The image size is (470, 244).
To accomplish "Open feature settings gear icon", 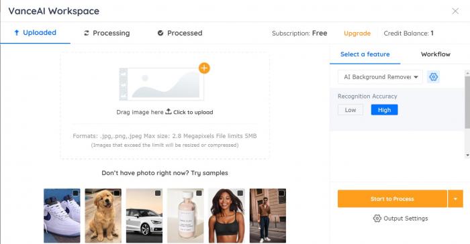I will pyautogui.click(x=433, y=77).
